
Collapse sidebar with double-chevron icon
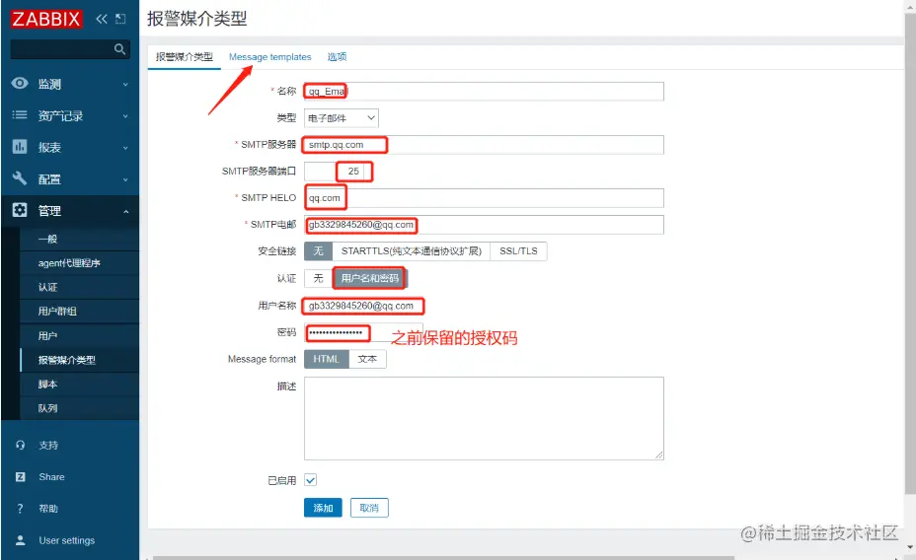(x=102, y=19)
